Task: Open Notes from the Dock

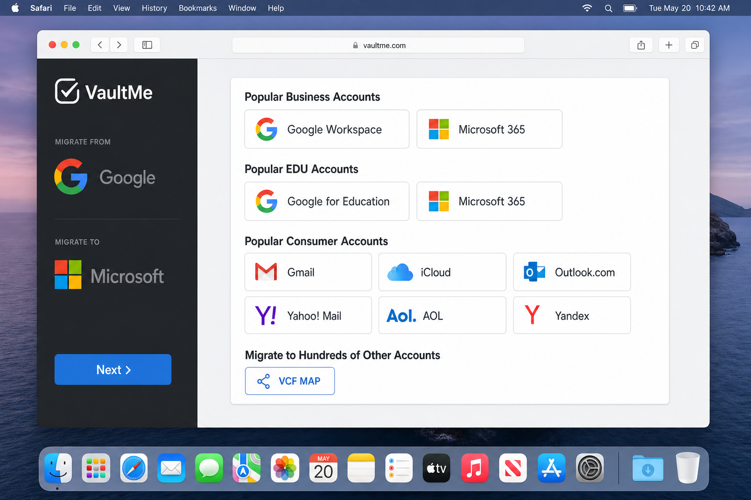Action: [x=361, y=468]
